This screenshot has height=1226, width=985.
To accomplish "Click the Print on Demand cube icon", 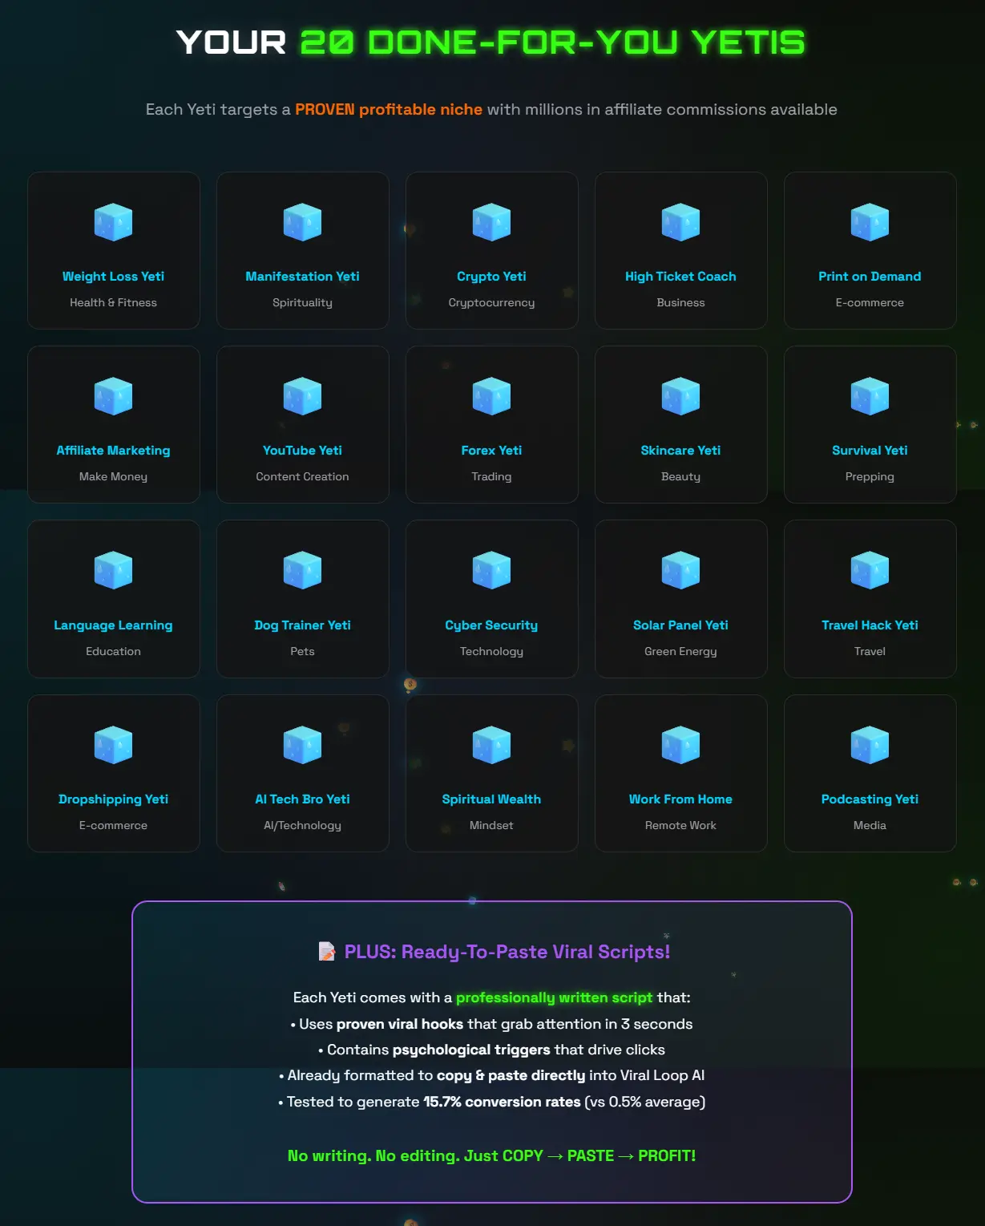I will point(870,222).
